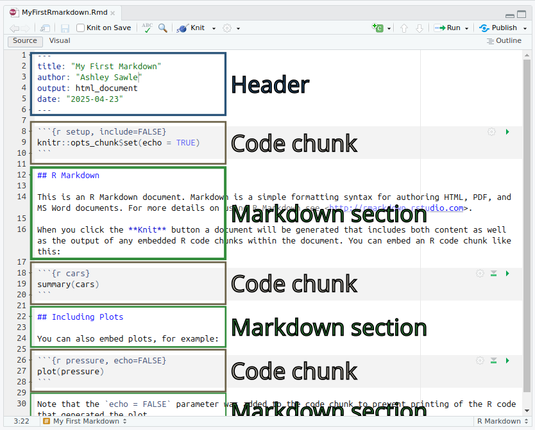Open the document options gear in the toolbar
Screen dimensions: 535x430
pyautogui.click(x=227, y=28)
